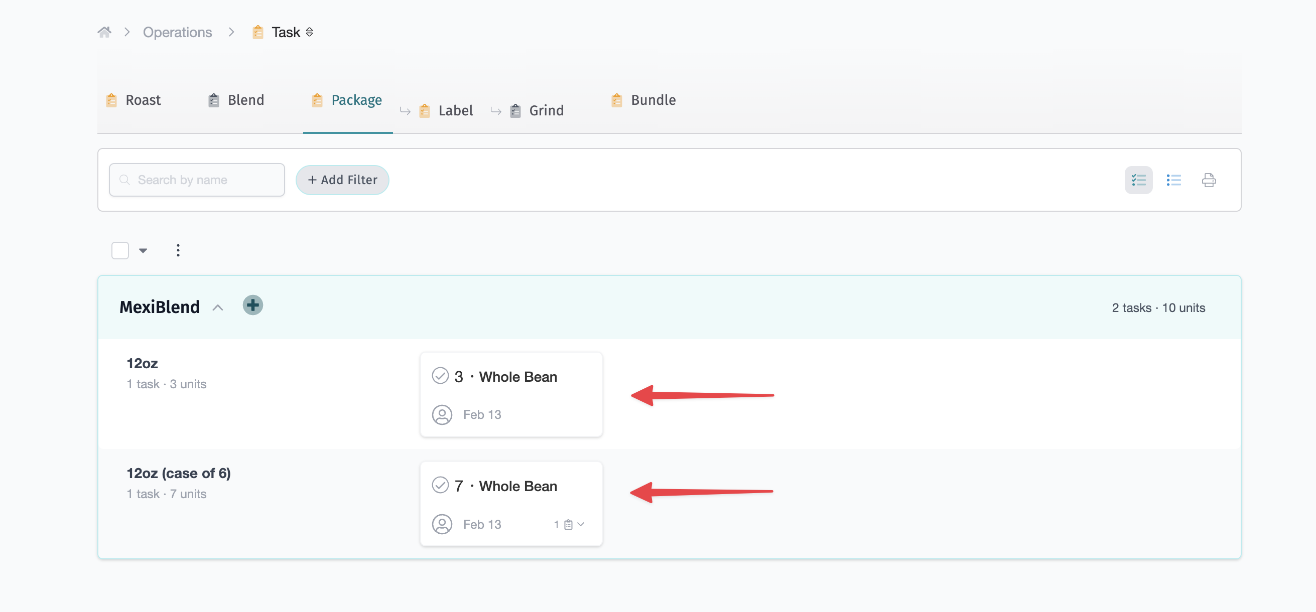Viewport: 1316px width, 612px height.
Task: Collapse the MexiBlend group
Action: pos(218,308)
